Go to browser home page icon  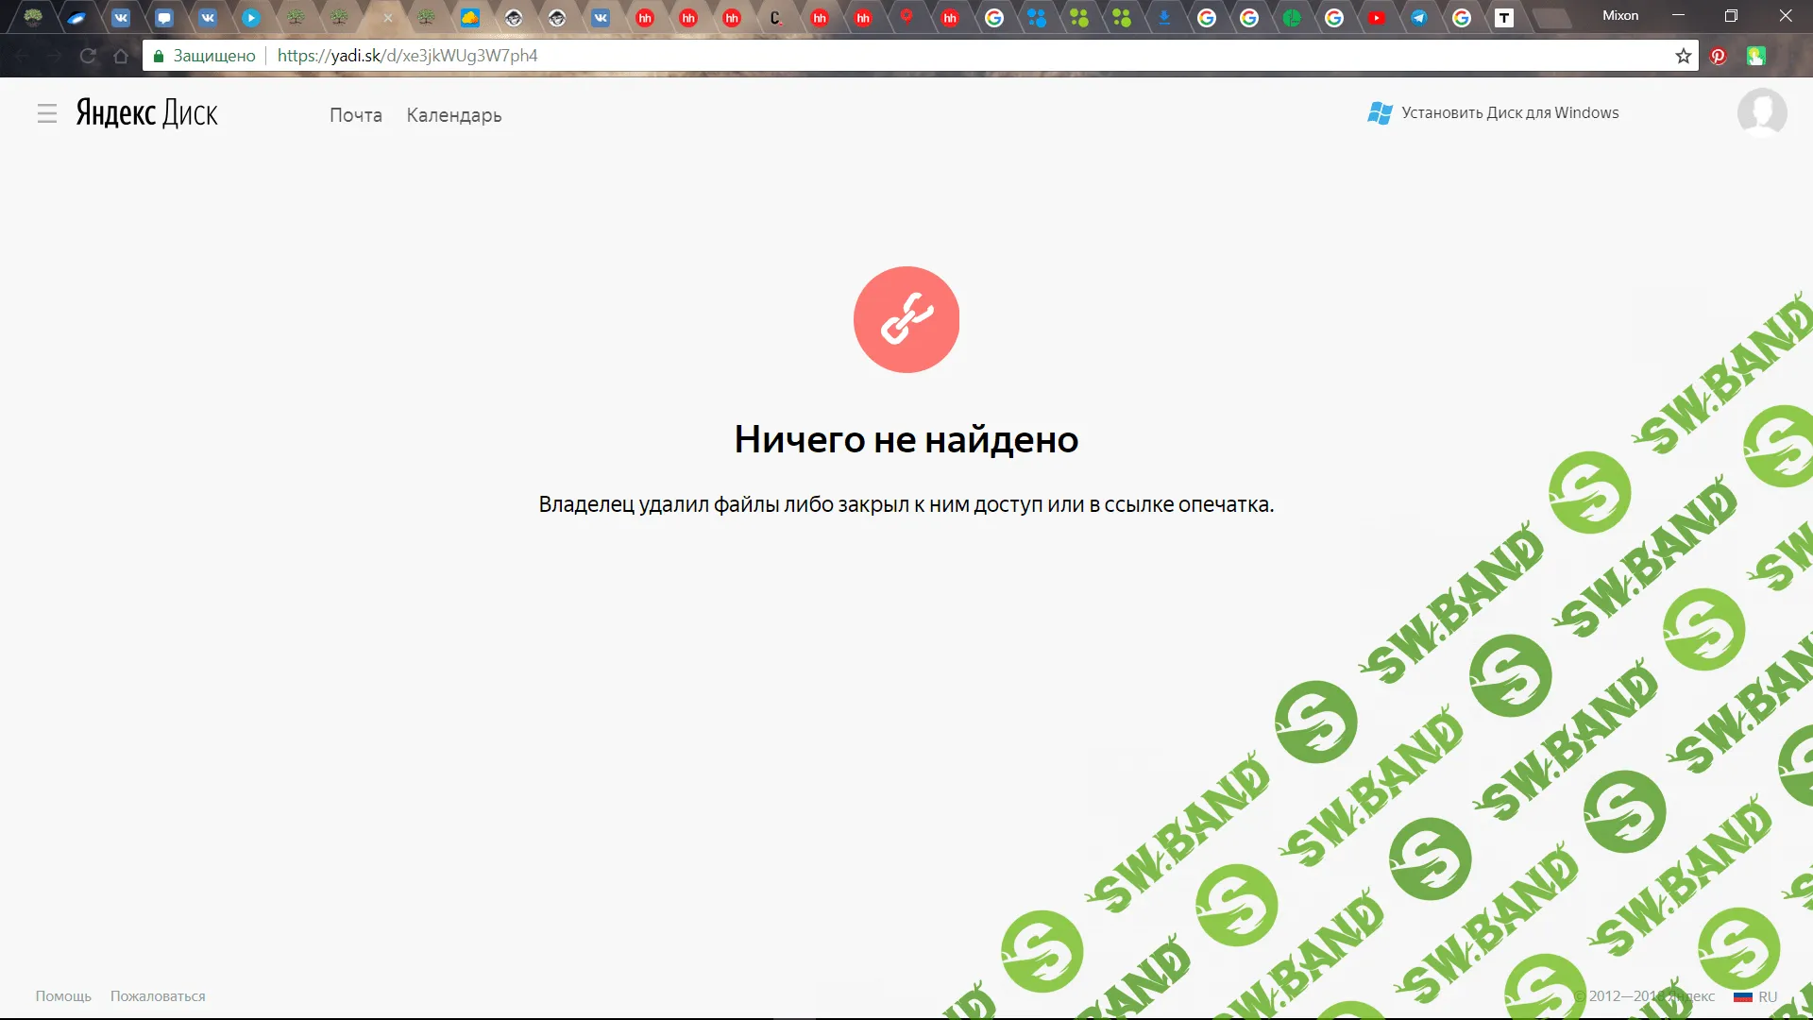tap(121, 56)
